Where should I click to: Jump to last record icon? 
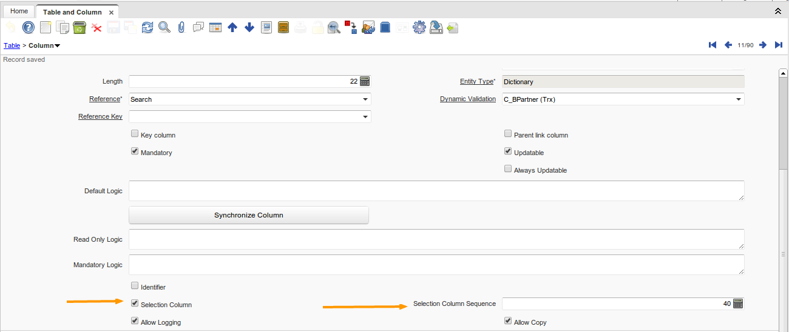pos(778,45)
